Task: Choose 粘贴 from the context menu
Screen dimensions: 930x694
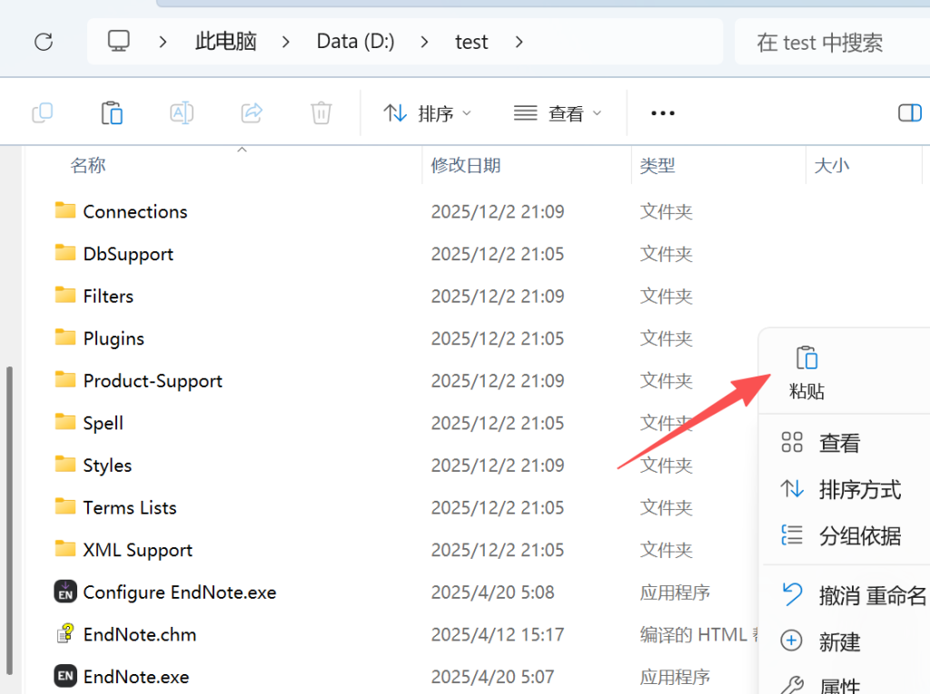Action: coord(806,373)
